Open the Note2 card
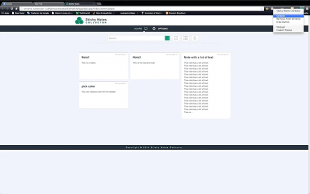The image size is (310, 194). coord(154,66)
